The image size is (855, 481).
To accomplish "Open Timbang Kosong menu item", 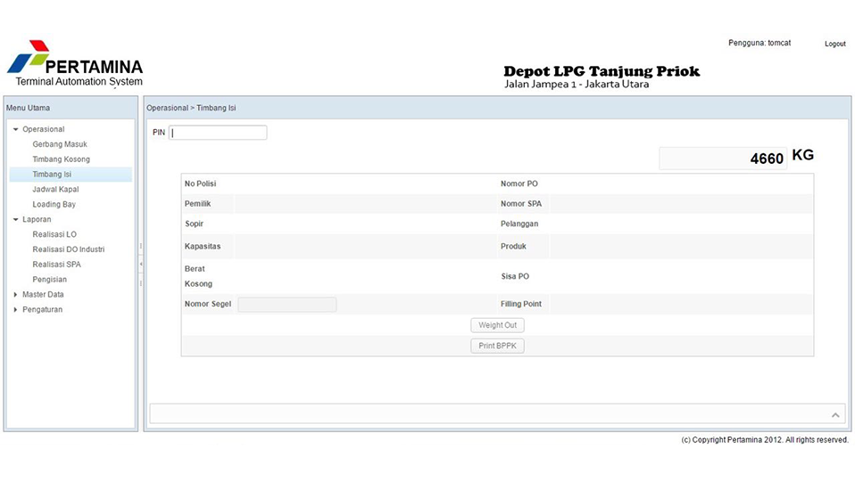I will click(61, 159).
